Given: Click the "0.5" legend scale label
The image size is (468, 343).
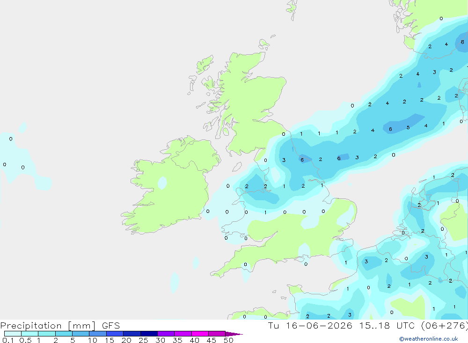Looking at the screenshot, I should (x=25, y=340).
